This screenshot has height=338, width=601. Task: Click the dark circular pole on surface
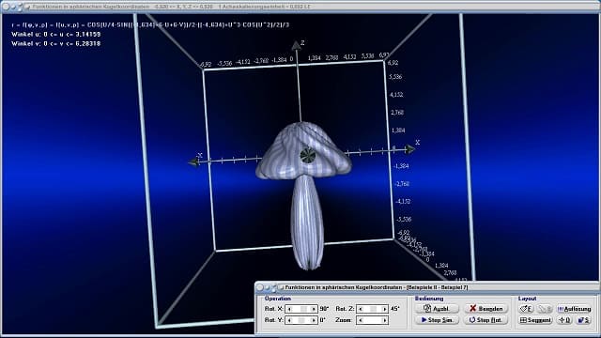(x=308, y=155)
